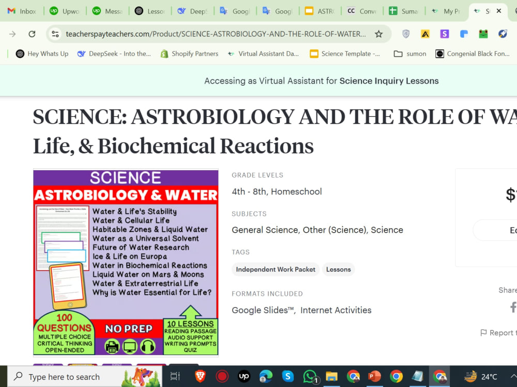Image resolution: width=517 pixels, height=387 pixels.
Task: Launch Brave browser from taskbar
Action: coord(200,376)
